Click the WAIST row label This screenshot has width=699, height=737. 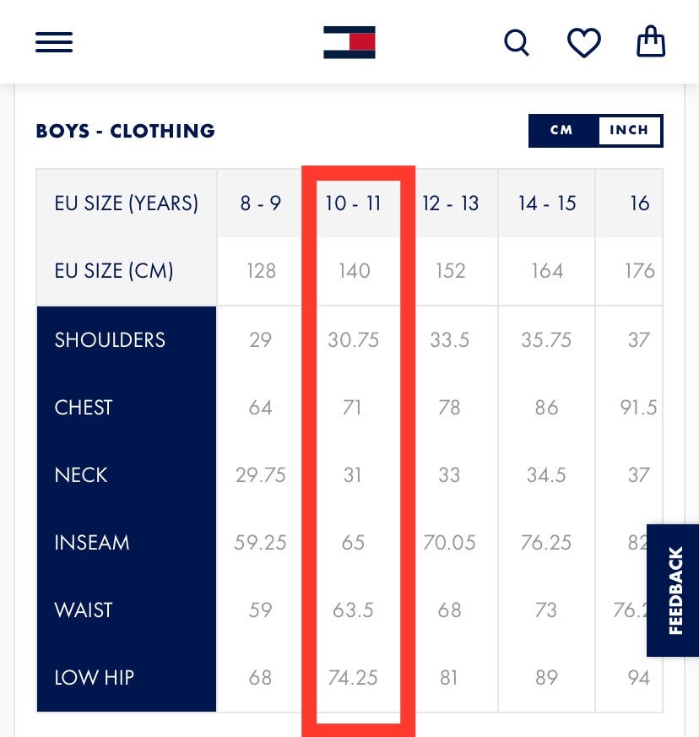(x=84, y=610)
